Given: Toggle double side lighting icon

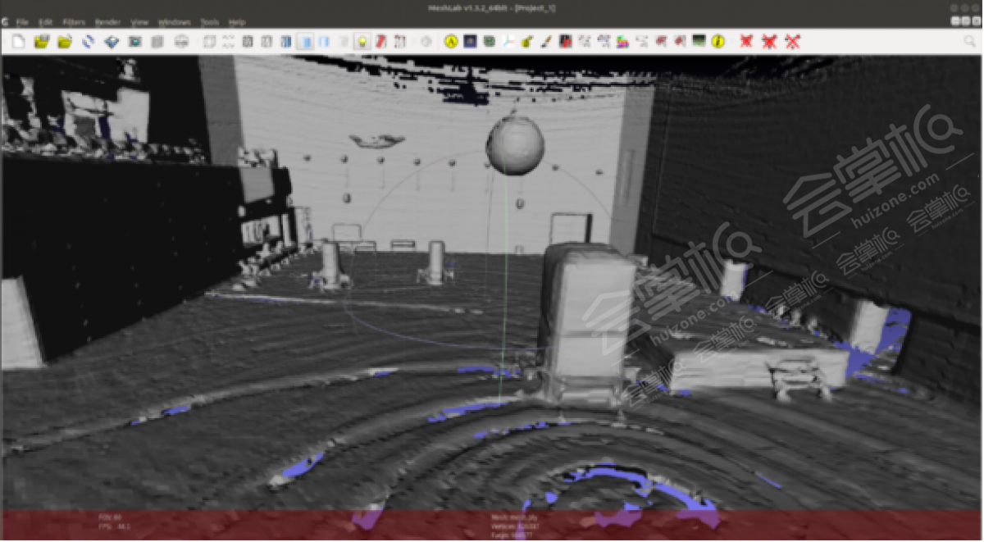Looking at the screenshot, I should point(381,41).
